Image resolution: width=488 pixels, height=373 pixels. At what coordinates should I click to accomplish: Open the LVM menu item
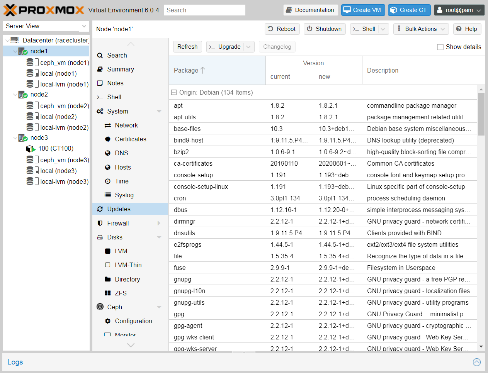click(130, 251)
